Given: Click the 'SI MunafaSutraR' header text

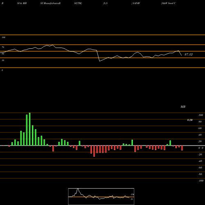Looking at the screenshot, I should point(50,3).
